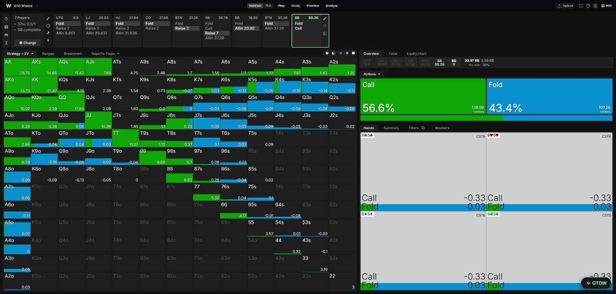
Task: Open the Reports: Flops dropdown
Action: 105,53
